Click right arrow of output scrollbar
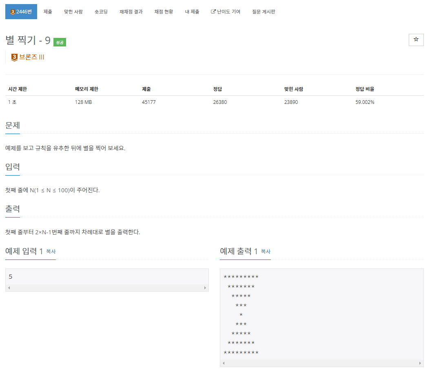Viewport: 432px width, 374px height. 420,363
